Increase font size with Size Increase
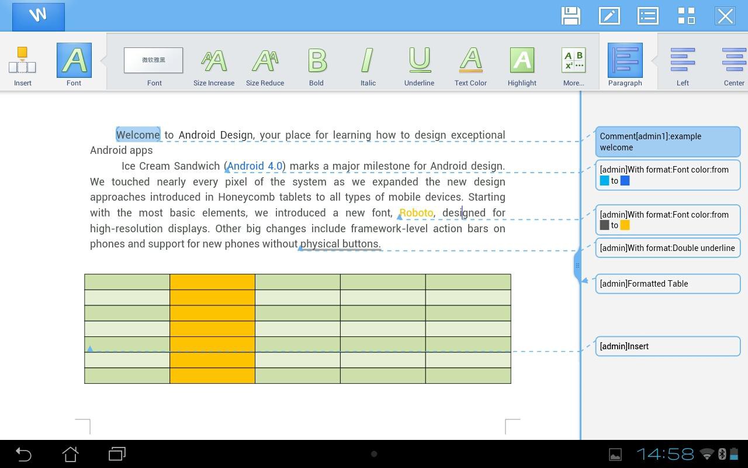The width and height of the screenshot is (748, 468). (x=214, y=66)
